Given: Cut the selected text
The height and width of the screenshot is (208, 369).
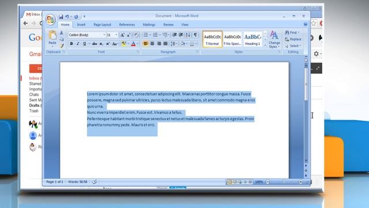Looking at the screenshot, I should (62, 32).
